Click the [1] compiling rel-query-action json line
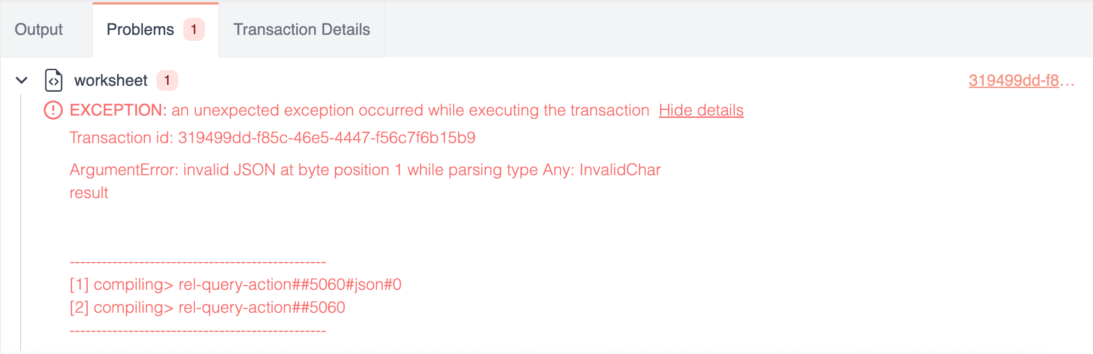The height and width of the screenshot is (354, 1093). click(x=235, y=284)
